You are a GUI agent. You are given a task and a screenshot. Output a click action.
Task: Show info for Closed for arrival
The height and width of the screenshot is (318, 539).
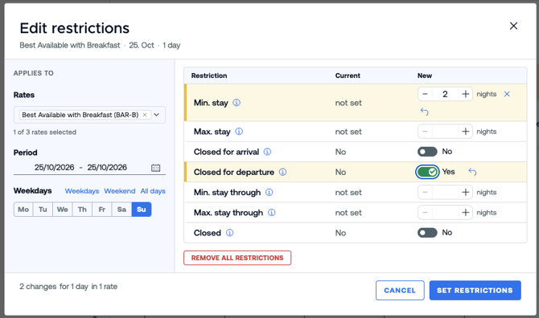(267, 152)
